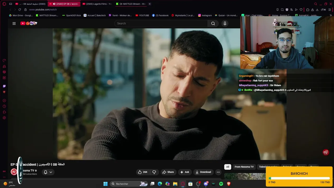The width and height of the screenshot is (334, 188).
Task: Open Windows Start menu
Action: click(x=105, y=184)
